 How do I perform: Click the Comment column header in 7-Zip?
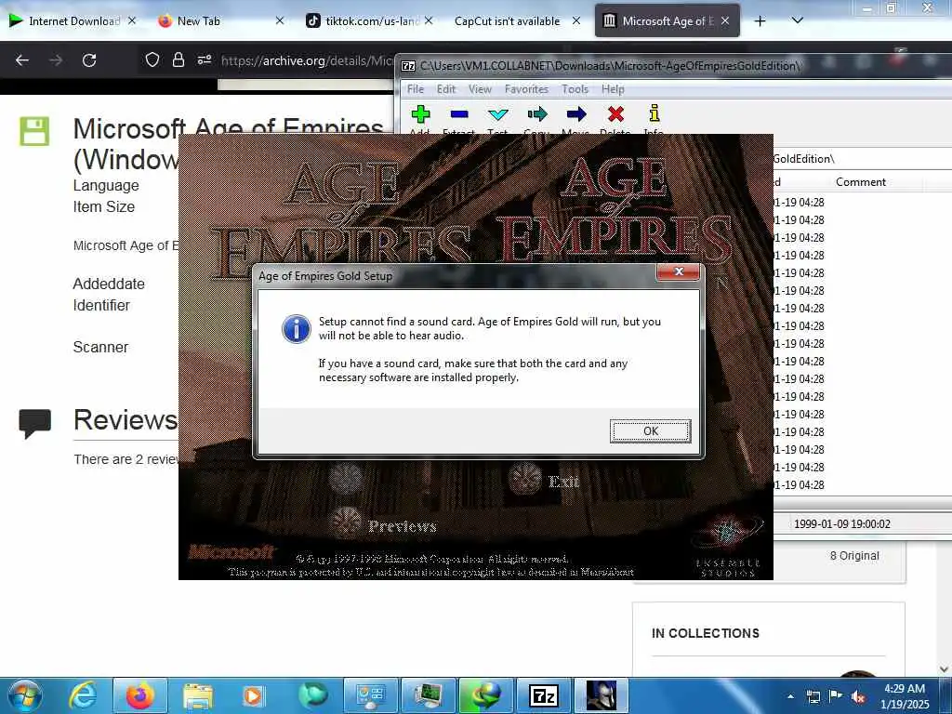click(860, 182)
